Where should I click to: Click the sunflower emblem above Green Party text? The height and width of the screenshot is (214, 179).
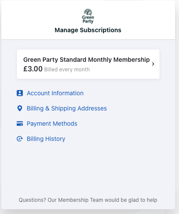pos(88,12)
